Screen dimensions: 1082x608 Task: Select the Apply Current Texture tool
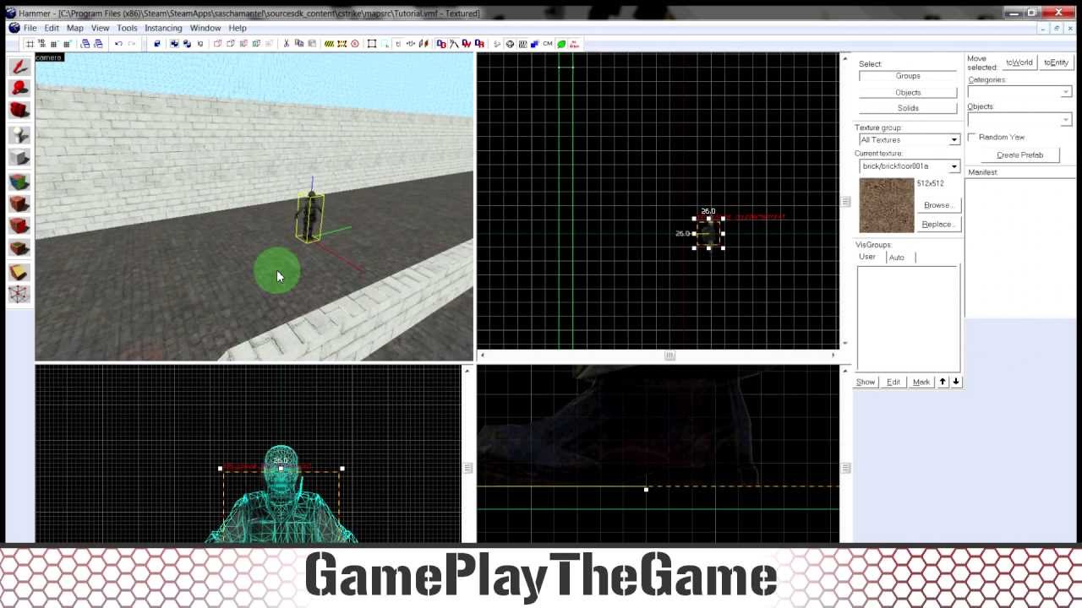pos(19,204)
